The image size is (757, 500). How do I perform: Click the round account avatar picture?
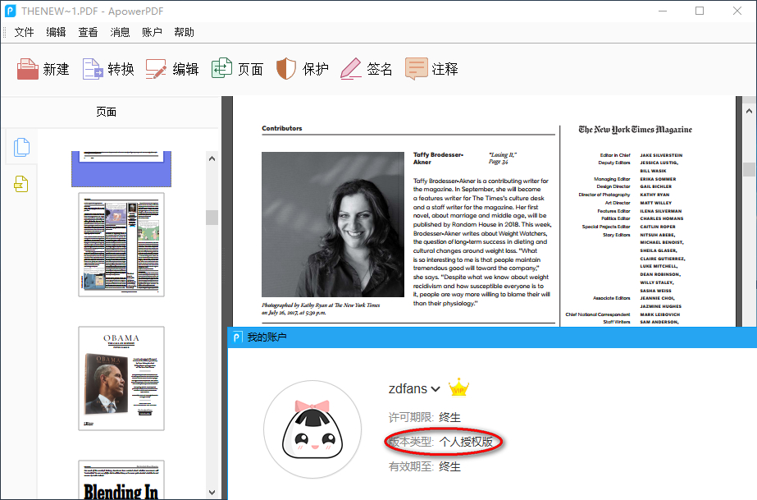tap(312, 429)
